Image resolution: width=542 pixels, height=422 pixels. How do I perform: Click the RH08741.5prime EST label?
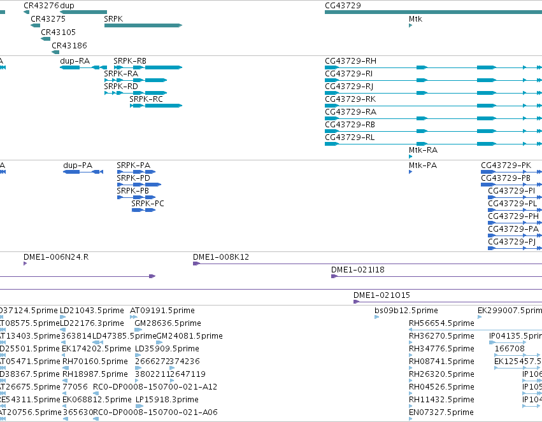(x=441, y=362)
